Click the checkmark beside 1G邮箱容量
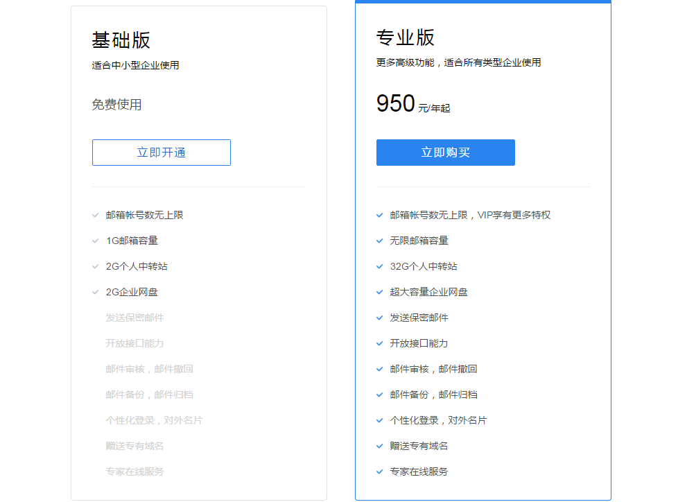 tap(96, 241)
